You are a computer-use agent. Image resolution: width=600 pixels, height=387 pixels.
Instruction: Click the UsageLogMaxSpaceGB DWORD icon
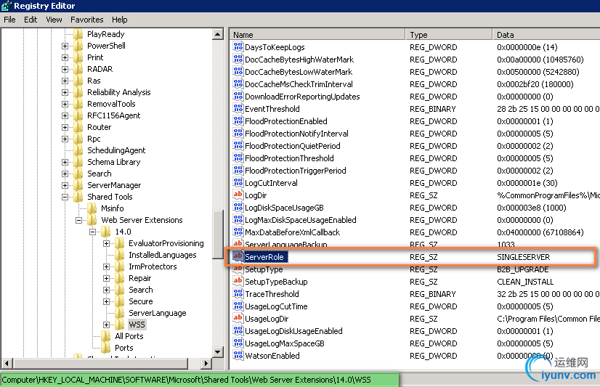click(x=238, y=343)
